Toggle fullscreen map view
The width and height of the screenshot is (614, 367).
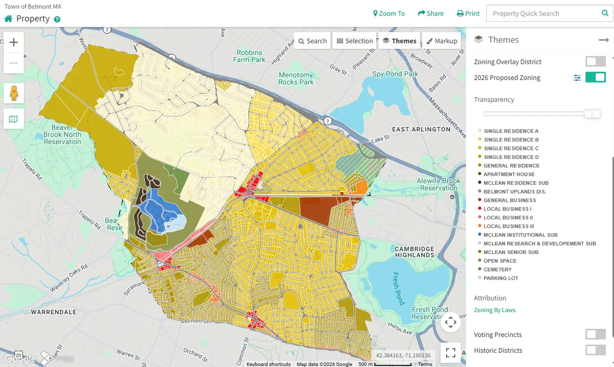pos(451,353)
